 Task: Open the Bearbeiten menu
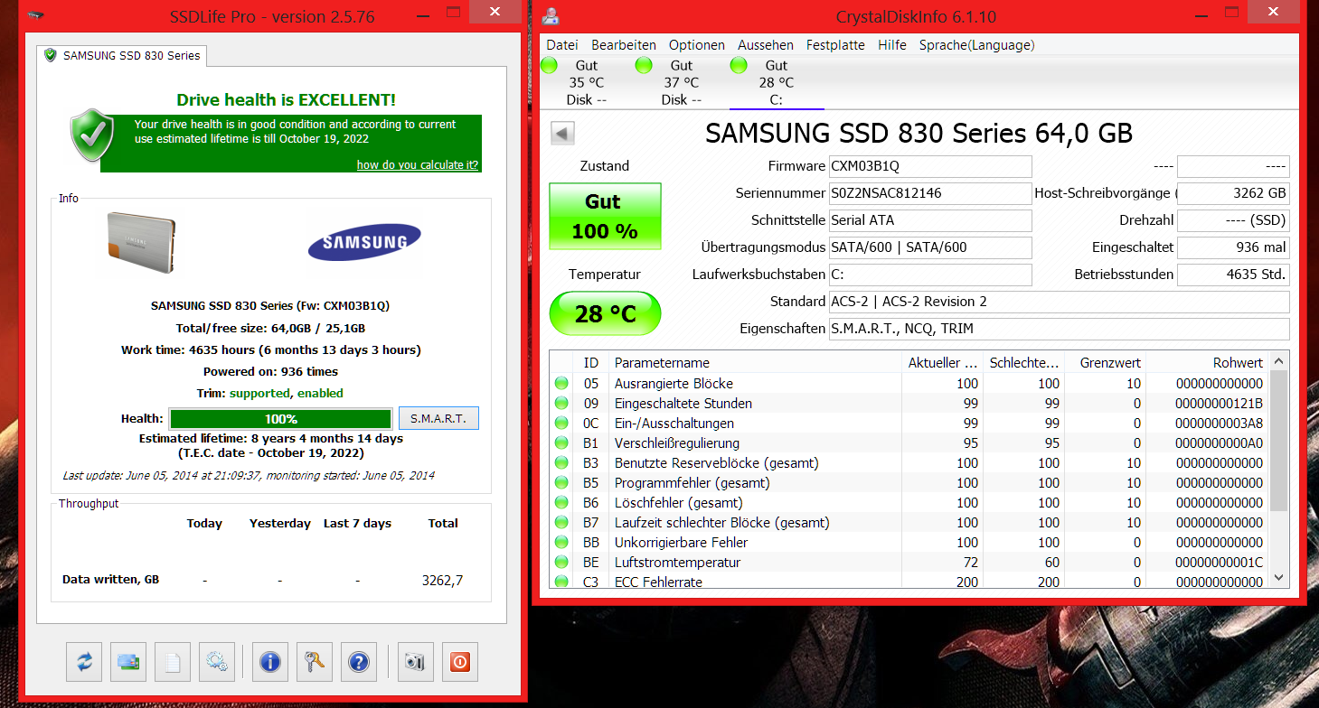tap(624, 45)
